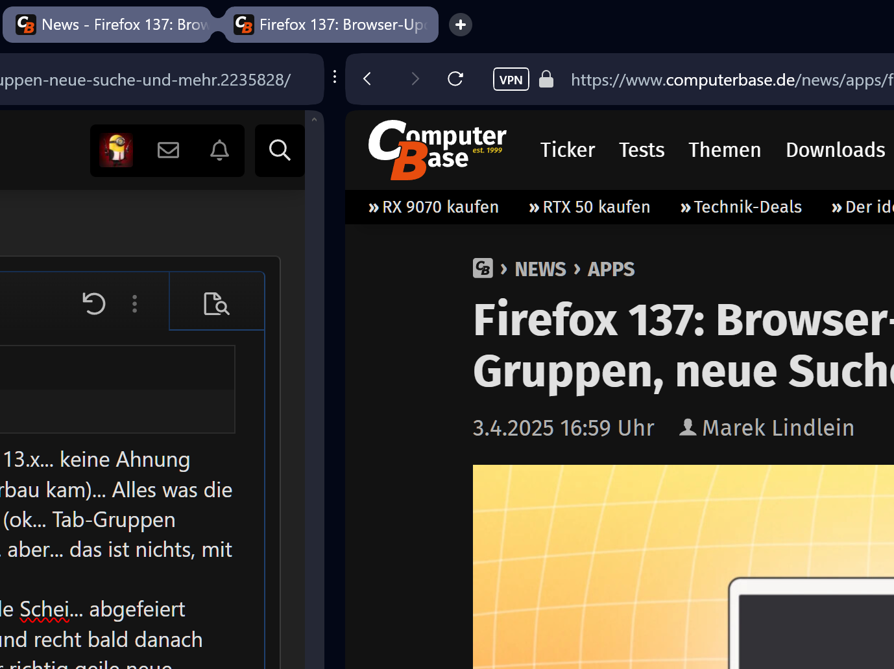Open a new tab with the plus button
The height and width of the screenshot is (669, 894).
[x=461, y=25]
